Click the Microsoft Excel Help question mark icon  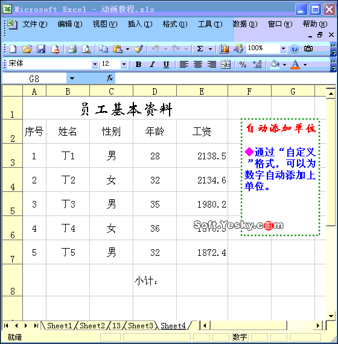(295, 49)
